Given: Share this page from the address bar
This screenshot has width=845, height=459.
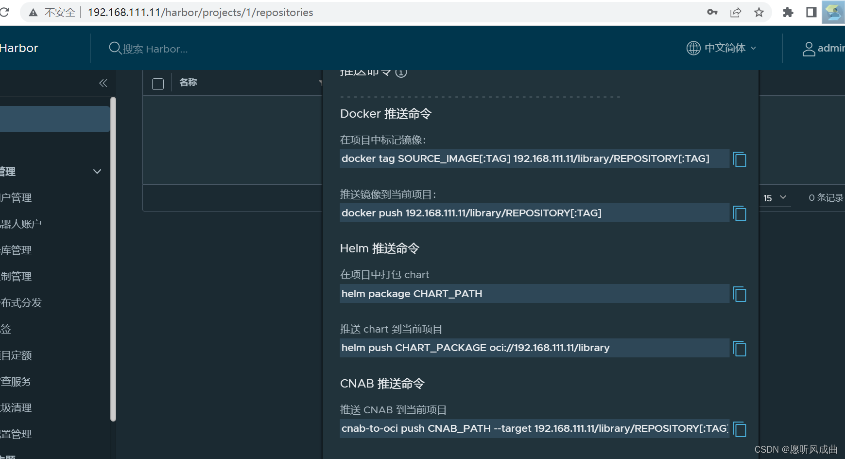Looking at the screenshot, I should (736, 12).
